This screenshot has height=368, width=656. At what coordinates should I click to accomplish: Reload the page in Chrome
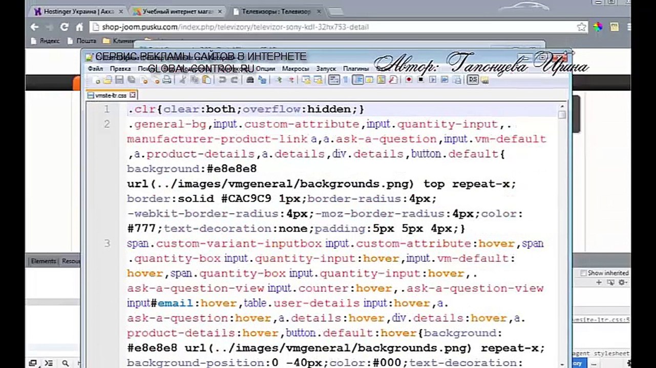(65, 27)
